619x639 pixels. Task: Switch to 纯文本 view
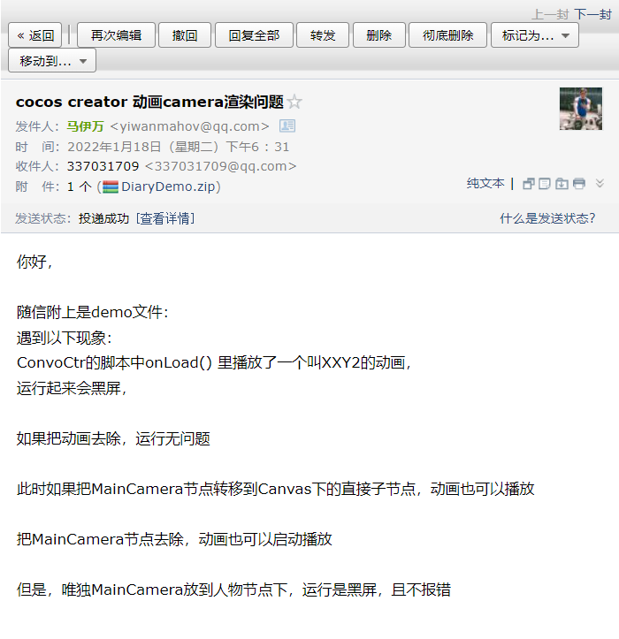(485, 183)
